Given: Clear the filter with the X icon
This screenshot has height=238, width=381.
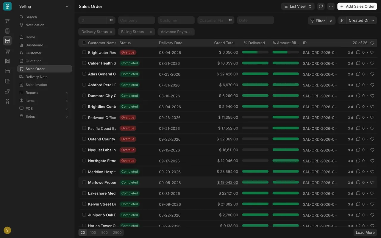Looking at the screenshot, I should [x=331, y=21].
